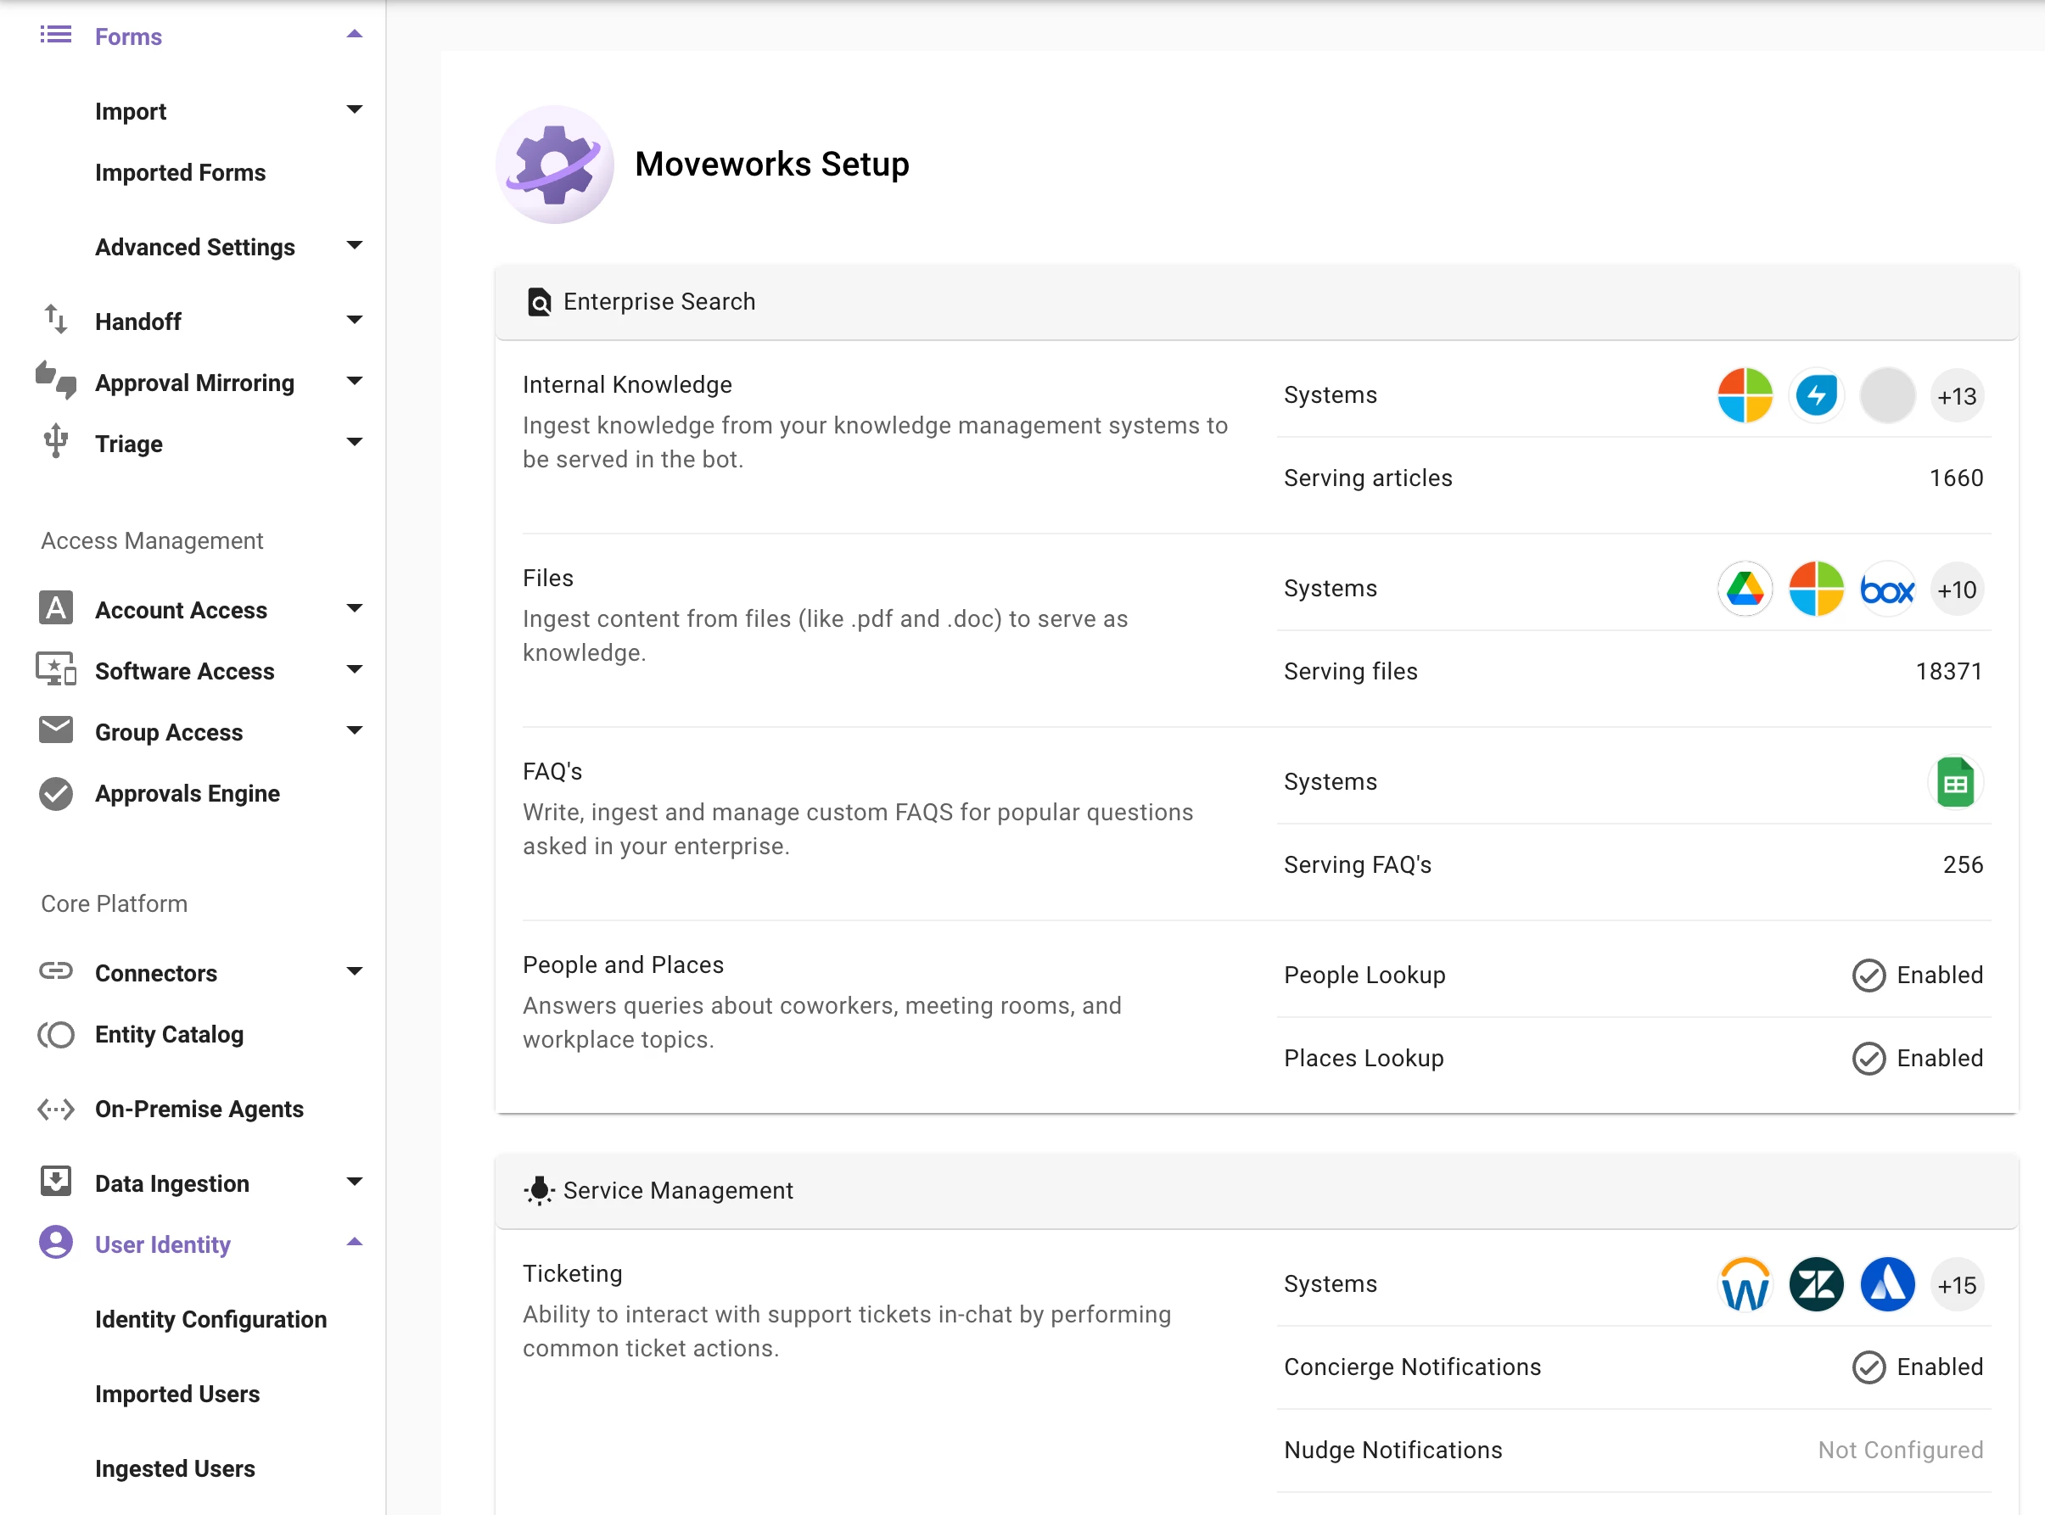
Task: Expand the Advanced Settings arrow
Action: click(x=355, y=245)
